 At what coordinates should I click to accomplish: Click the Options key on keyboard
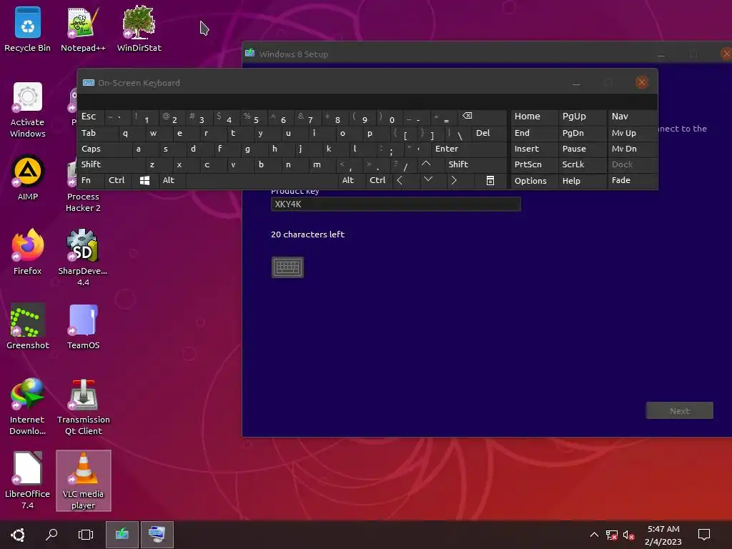(534, 181)
